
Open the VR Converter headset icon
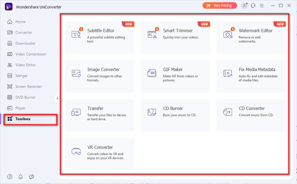pos(76,151)
